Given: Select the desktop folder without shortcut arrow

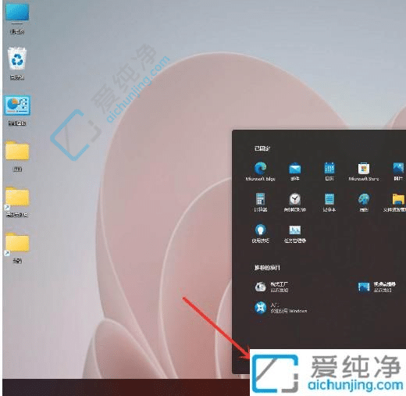Looking at the screenshot, I should (x=17, y=156).
